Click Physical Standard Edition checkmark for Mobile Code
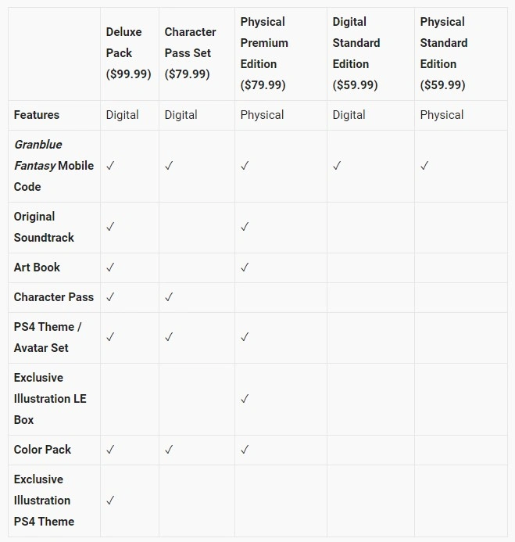515x542 pixels. (424, 166)
